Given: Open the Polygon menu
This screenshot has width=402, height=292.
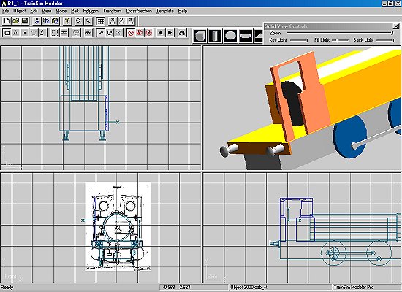Looking at the screenshot, I should [91, 11].
